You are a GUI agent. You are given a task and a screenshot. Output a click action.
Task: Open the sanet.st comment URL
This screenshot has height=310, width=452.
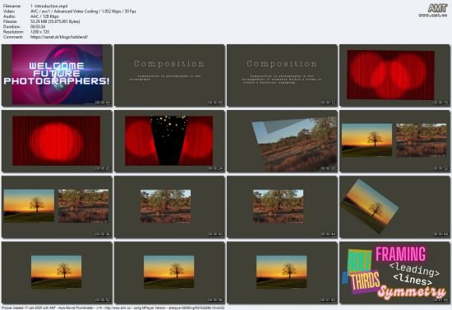(59, 37)
